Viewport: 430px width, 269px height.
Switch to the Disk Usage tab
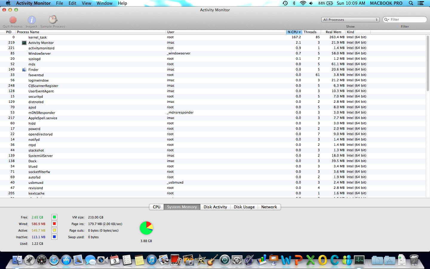[x=244, y=207]
